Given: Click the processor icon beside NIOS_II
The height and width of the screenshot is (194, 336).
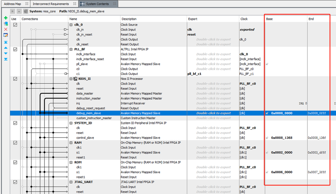Looking at the screenshot, I should click(x=75, y=79).
